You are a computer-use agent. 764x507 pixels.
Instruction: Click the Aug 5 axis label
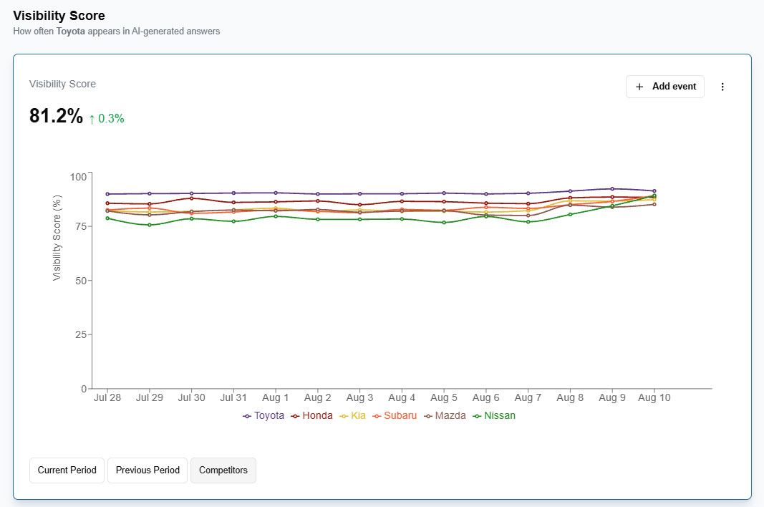[444, 398]
